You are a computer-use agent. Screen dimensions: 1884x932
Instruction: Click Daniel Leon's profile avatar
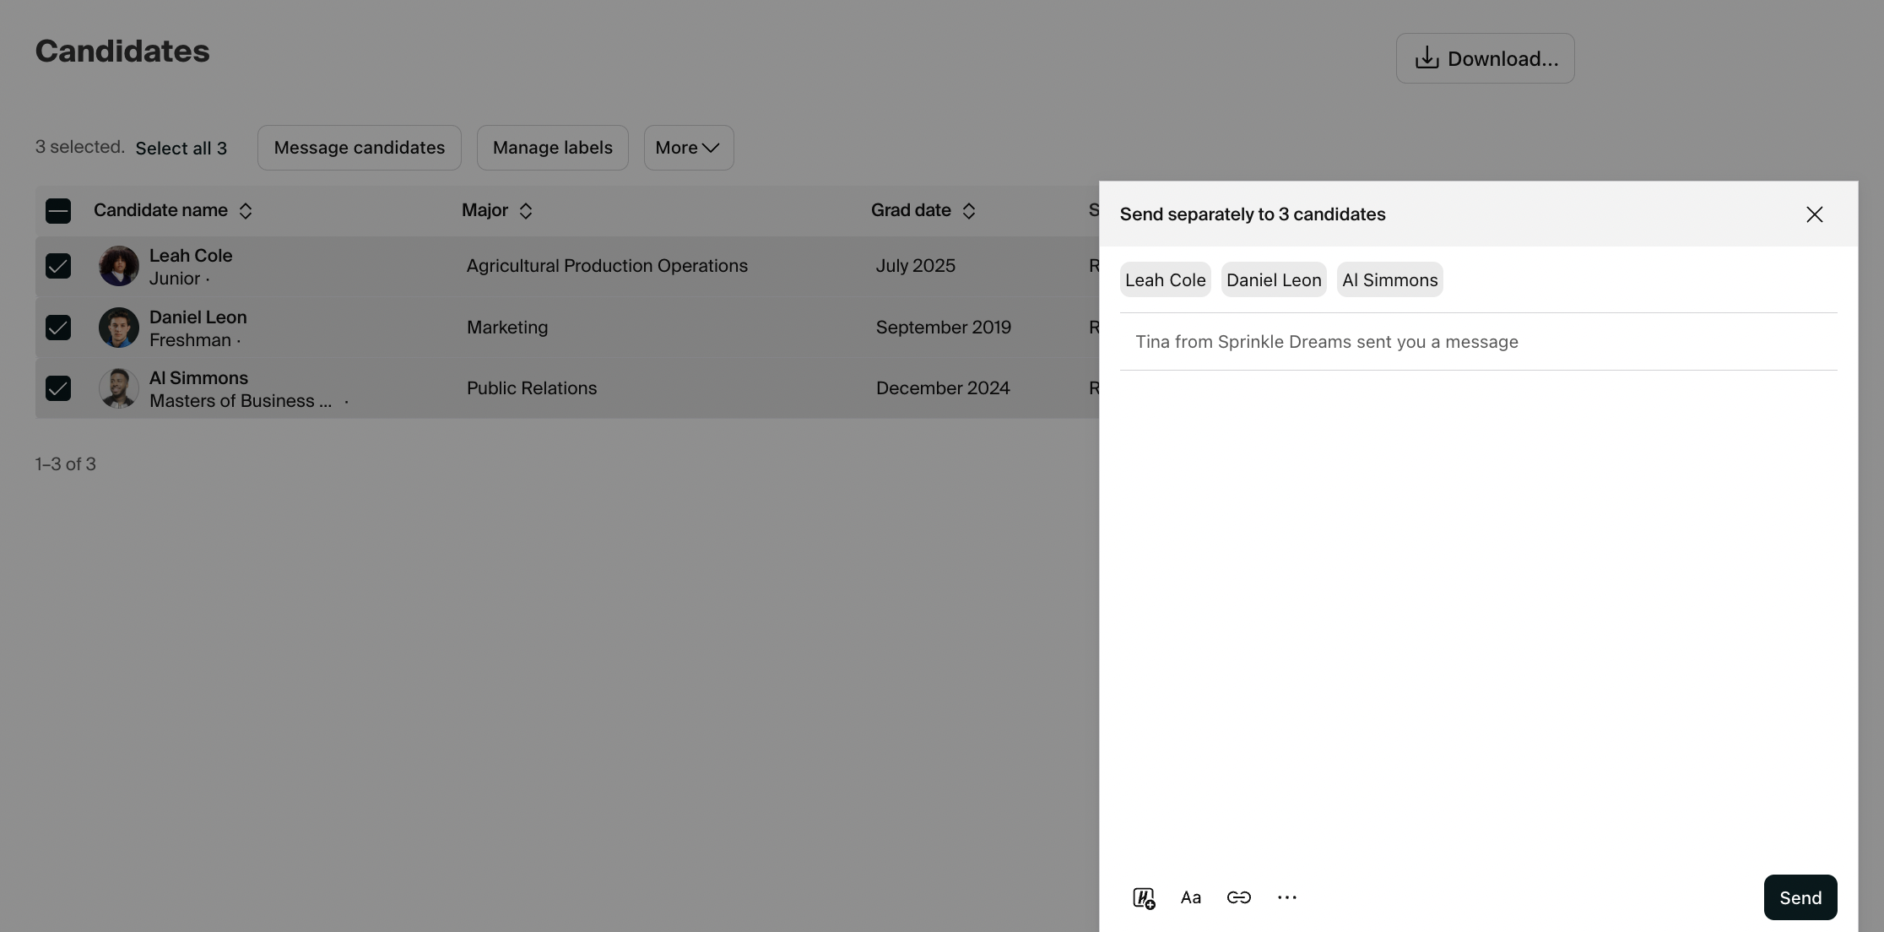(119, 328)
